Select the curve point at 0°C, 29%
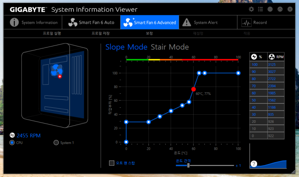 [x=126, y=122]
